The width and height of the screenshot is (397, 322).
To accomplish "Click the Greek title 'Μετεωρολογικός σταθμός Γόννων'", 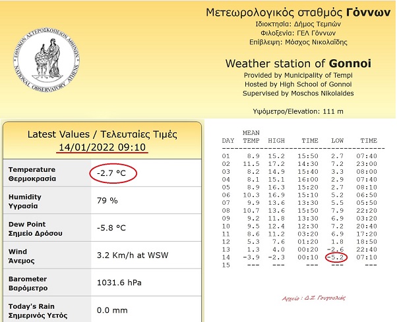I will [x=298, y=13].
